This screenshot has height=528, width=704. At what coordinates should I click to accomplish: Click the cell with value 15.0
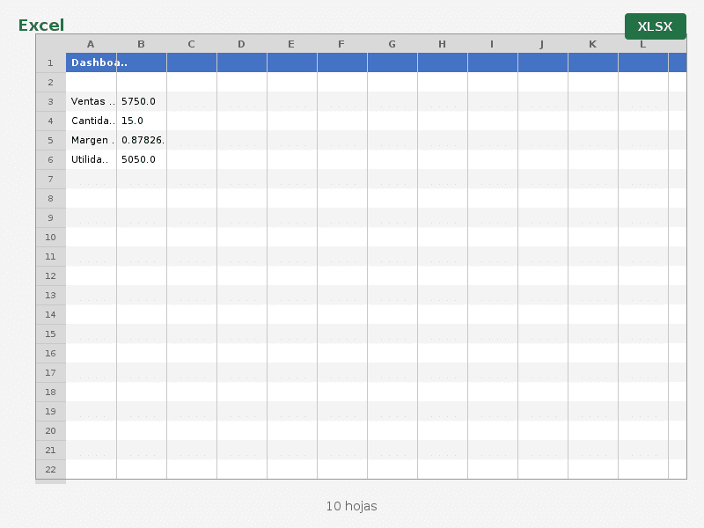coord(141,121)
